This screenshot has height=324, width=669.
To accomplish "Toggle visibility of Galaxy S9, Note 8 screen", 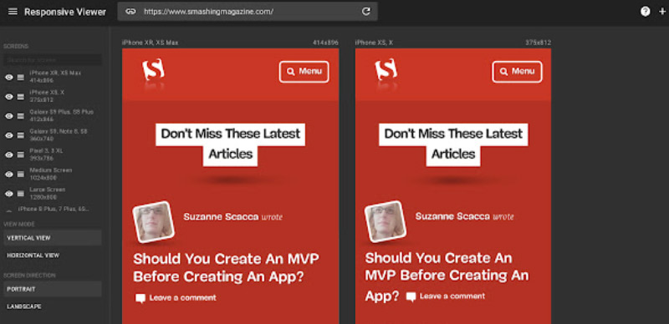I will [9, 135].
